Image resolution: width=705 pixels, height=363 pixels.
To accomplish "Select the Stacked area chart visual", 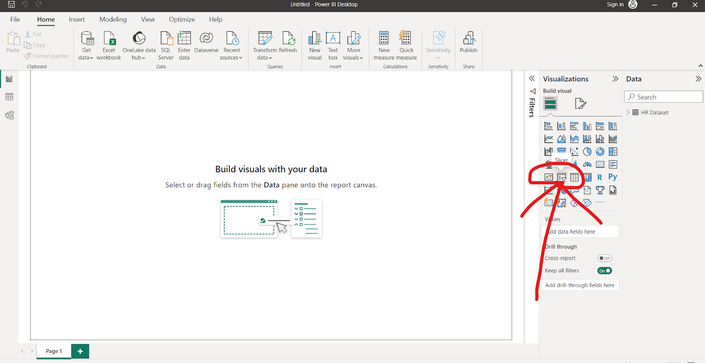I will (574, 139).
